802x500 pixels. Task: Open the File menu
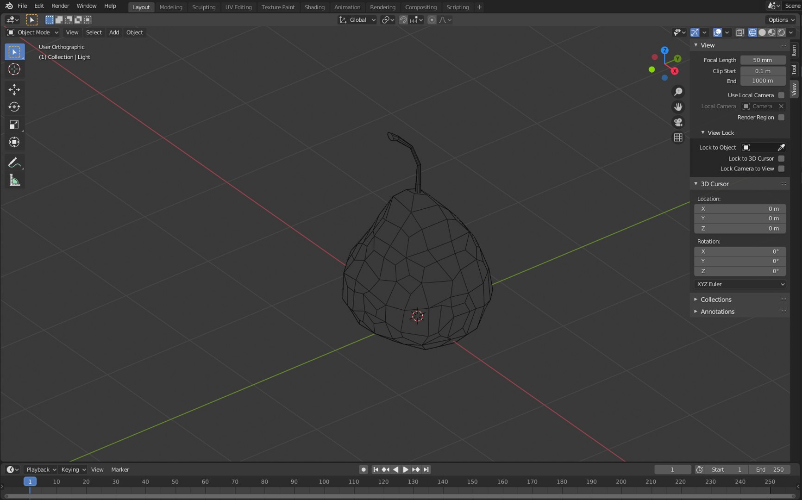click(x=22, y=6)
